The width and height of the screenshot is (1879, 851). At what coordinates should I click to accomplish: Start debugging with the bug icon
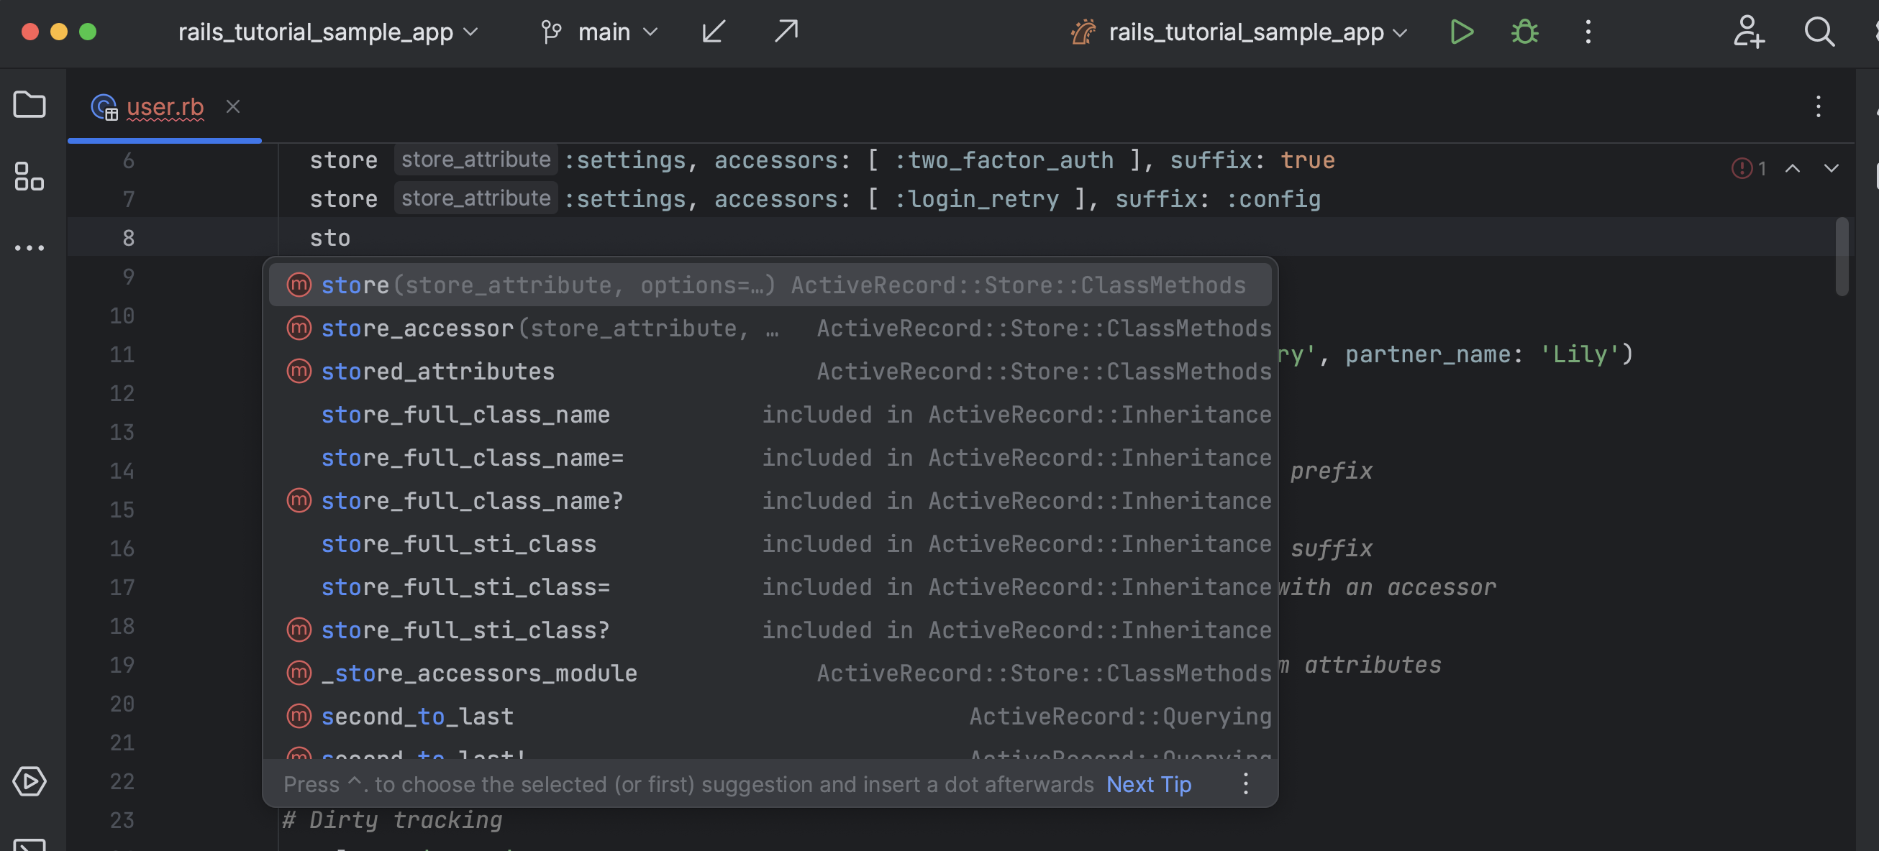(x=1524, y=32)
